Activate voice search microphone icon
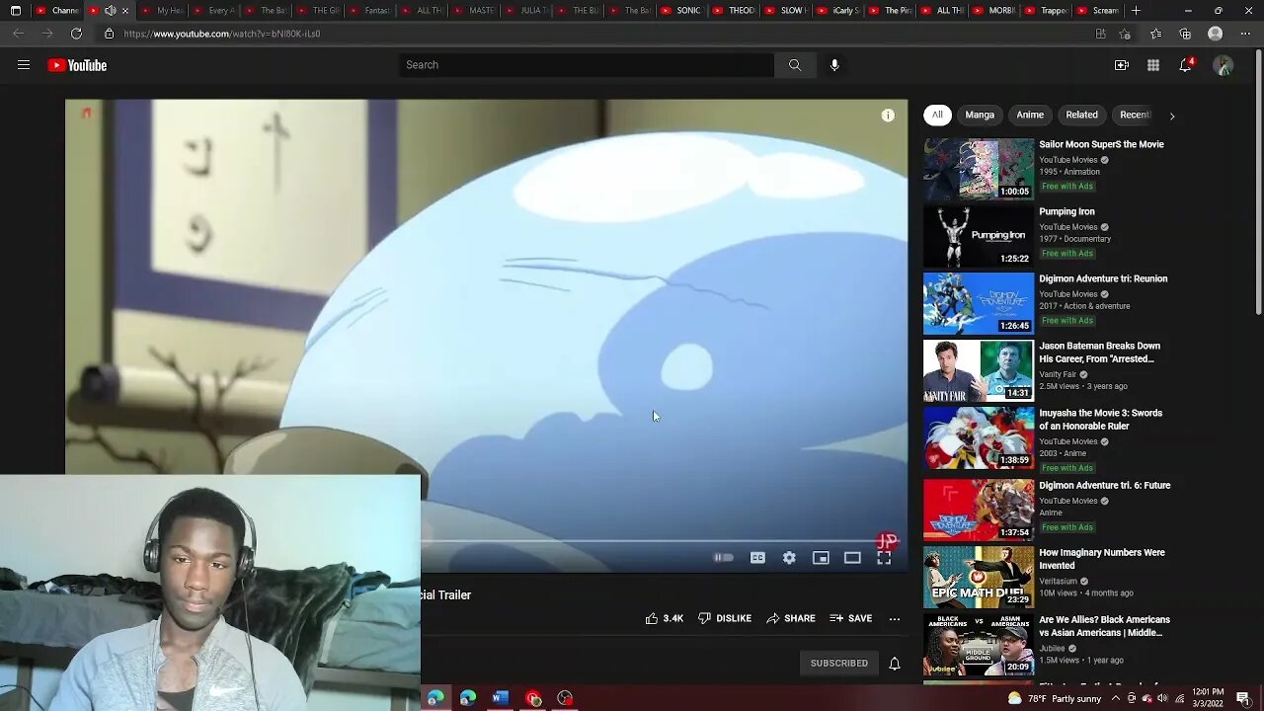 pos(834,65)
